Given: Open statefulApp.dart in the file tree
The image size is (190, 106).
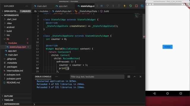Looking at the screenshot, I should (18, 47).
